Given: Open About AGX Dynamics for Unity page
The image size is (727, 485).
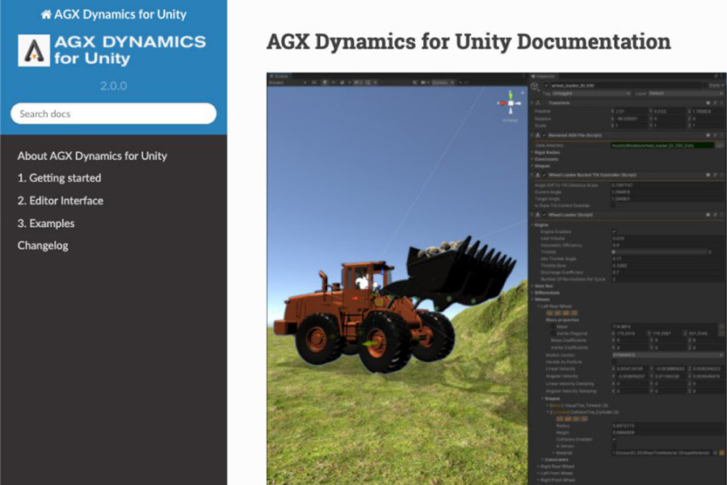Looking at the screenshot, I should (x=92, y=156).
